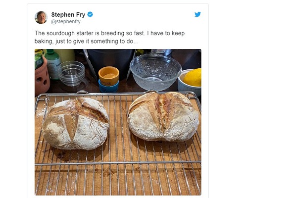Viewport: 297px width, 198px height.
Task: Click the blue cup beneath the orange cup
Action: [109, 87]
